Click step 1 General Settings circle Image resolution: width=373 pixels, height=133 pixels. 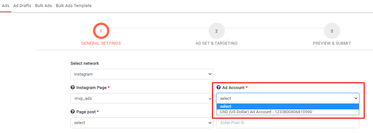coord(101,31)
